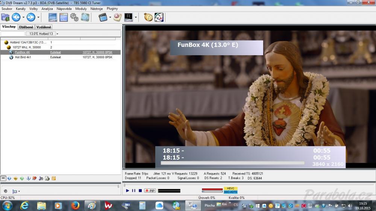376x211 pixels.
Task: Click the left panel horizontal slider
Action: (60, 186)
